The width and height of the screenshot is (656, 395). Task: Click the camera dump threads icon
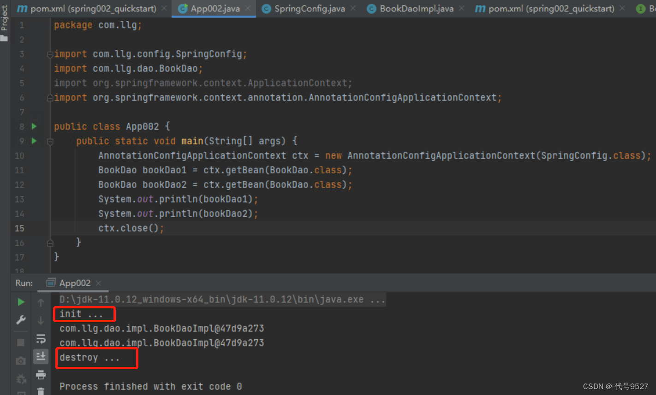[21, 361]
